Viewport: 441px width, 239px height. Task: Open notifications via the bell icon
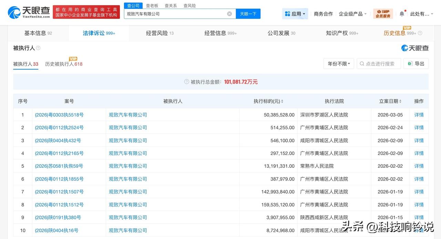(x=402, y=13)
